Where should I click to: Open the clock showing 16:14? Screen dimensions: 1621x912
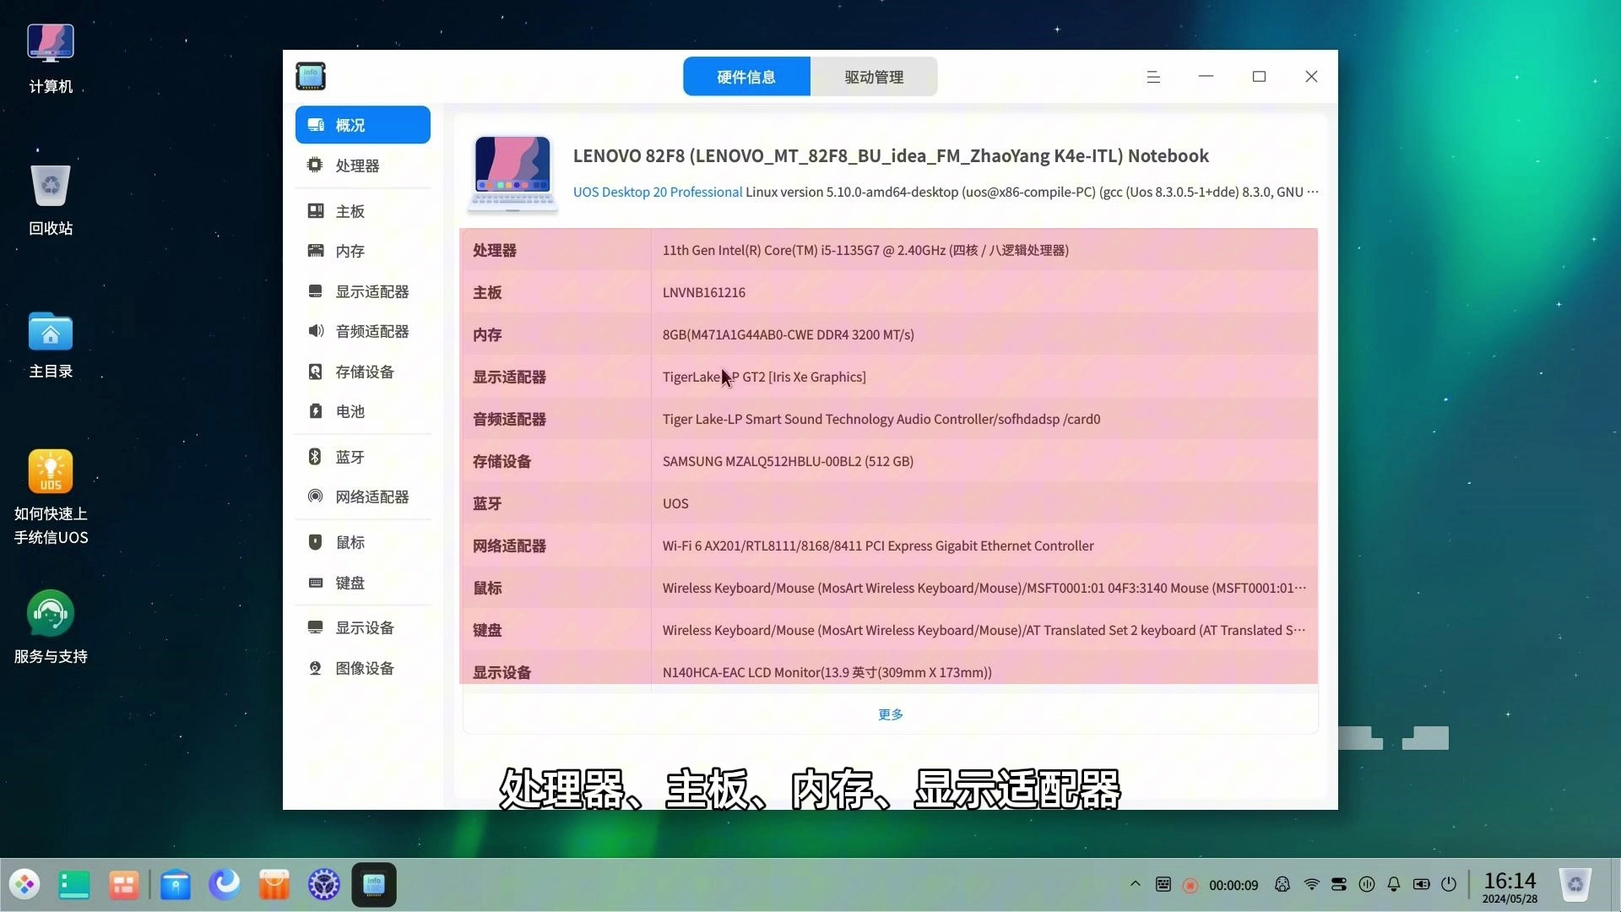[1510, 887]
